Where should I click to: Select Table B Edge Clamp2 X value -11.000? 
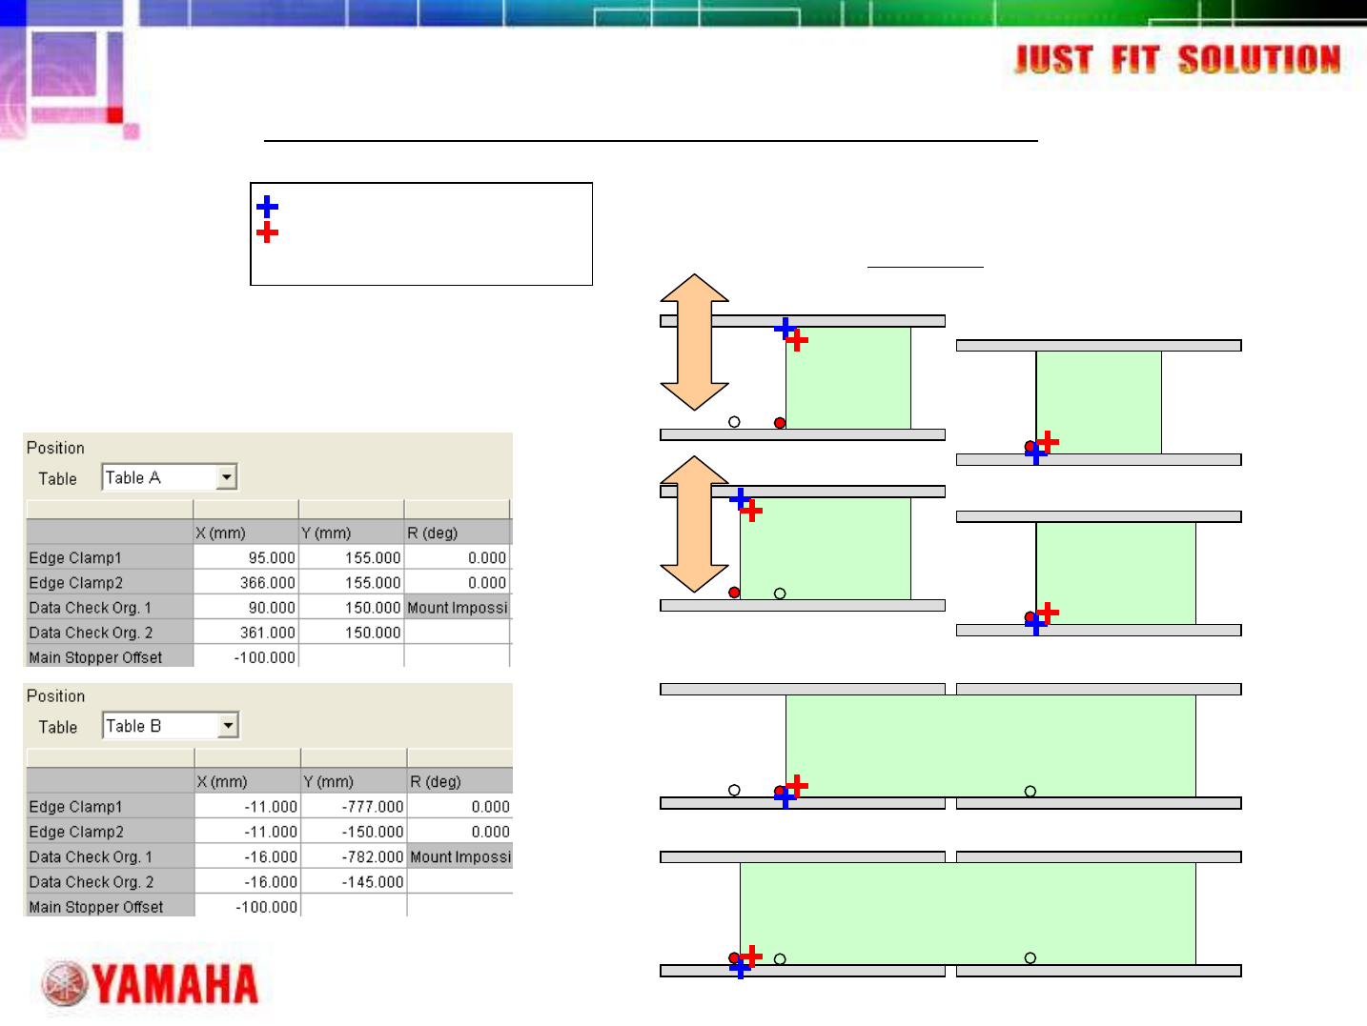248,831
